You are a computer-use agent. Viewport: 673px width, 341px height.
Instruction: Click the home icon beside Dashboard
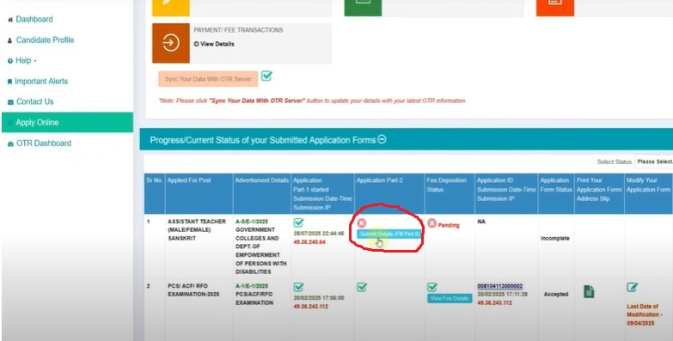10,20
